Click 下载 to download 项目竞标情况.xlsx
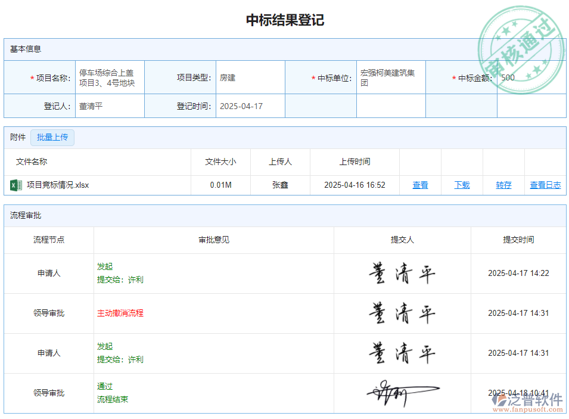Screen dimensions: 569x419 [x=462, y=185]
